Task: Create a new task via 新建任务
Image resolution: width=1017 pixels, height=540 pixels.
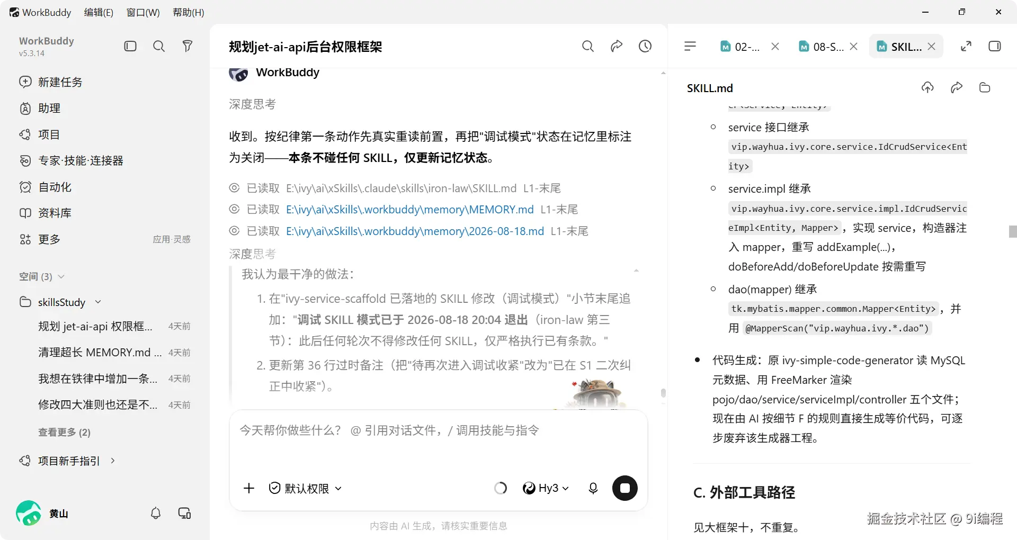Action: coord(51,82)
